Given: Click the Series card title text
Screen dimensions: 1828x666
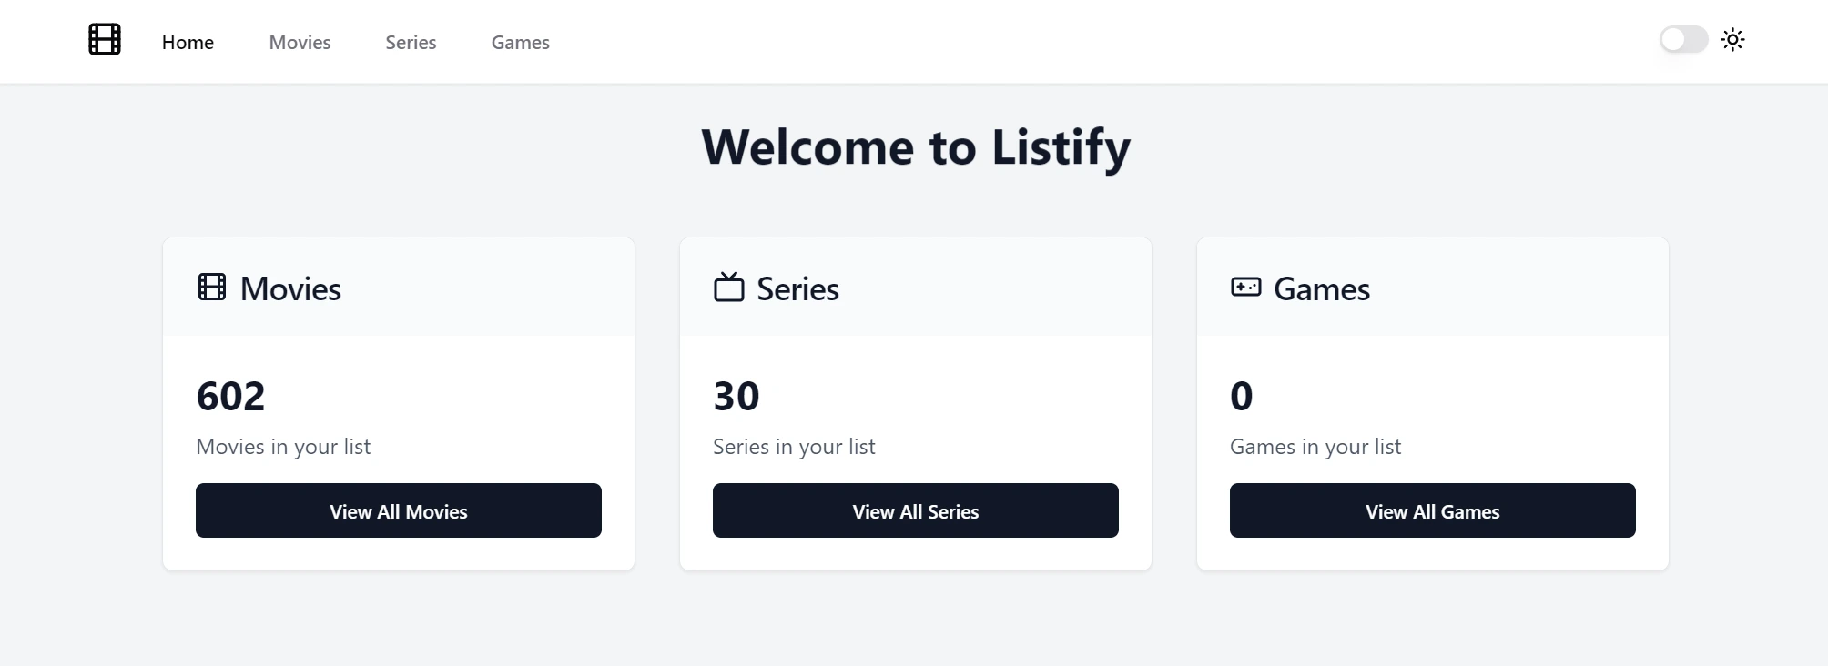Looking at the screenshot, I should coord(797,289).
